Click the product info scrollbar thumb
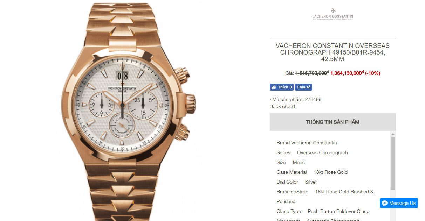425x221 pixels. click(x=393, y=163)
